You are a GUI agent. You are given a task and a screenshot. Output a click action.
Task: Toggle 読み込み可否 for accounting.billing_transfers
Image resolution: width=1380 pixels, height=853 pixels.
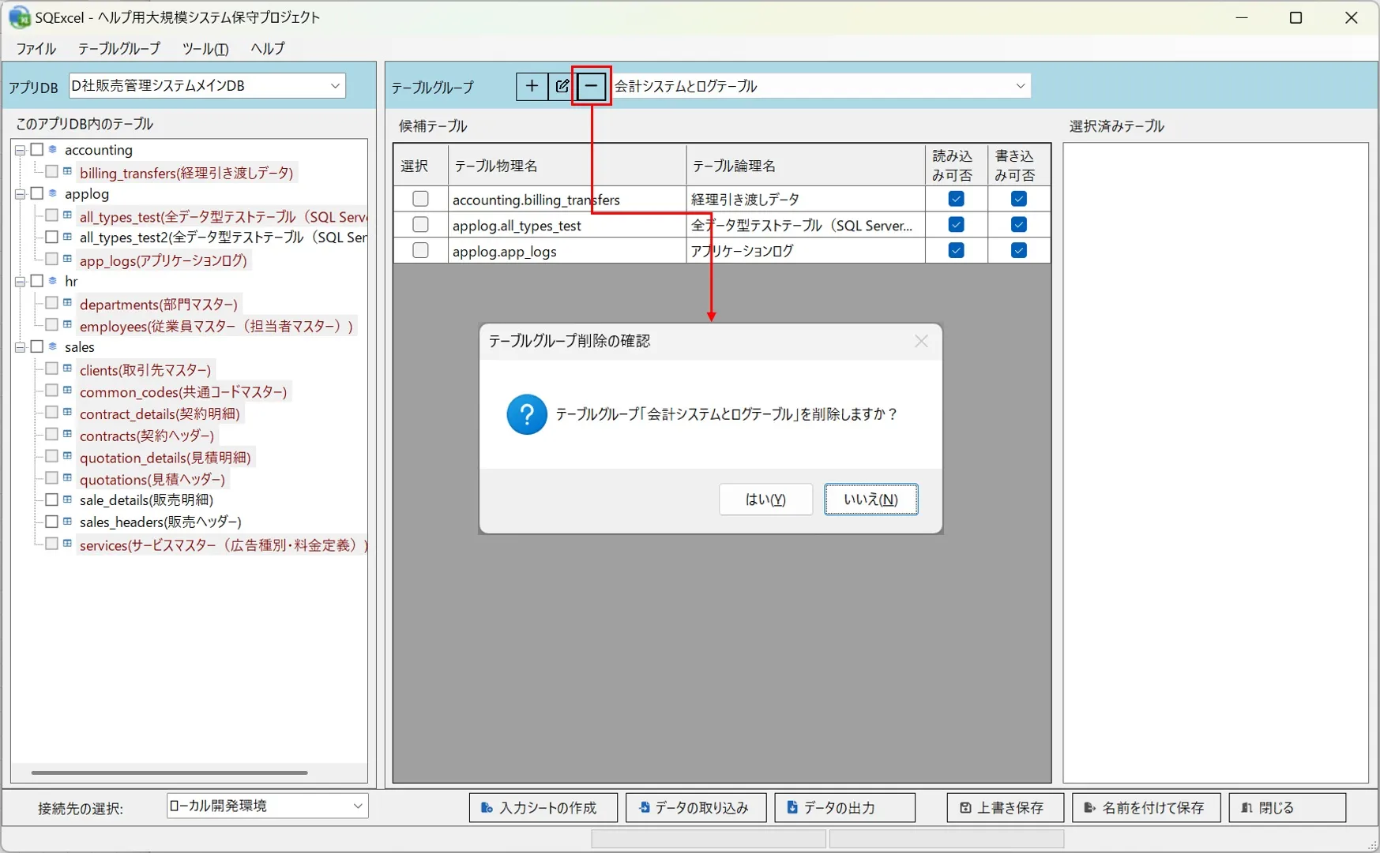[x=956, y=199]
